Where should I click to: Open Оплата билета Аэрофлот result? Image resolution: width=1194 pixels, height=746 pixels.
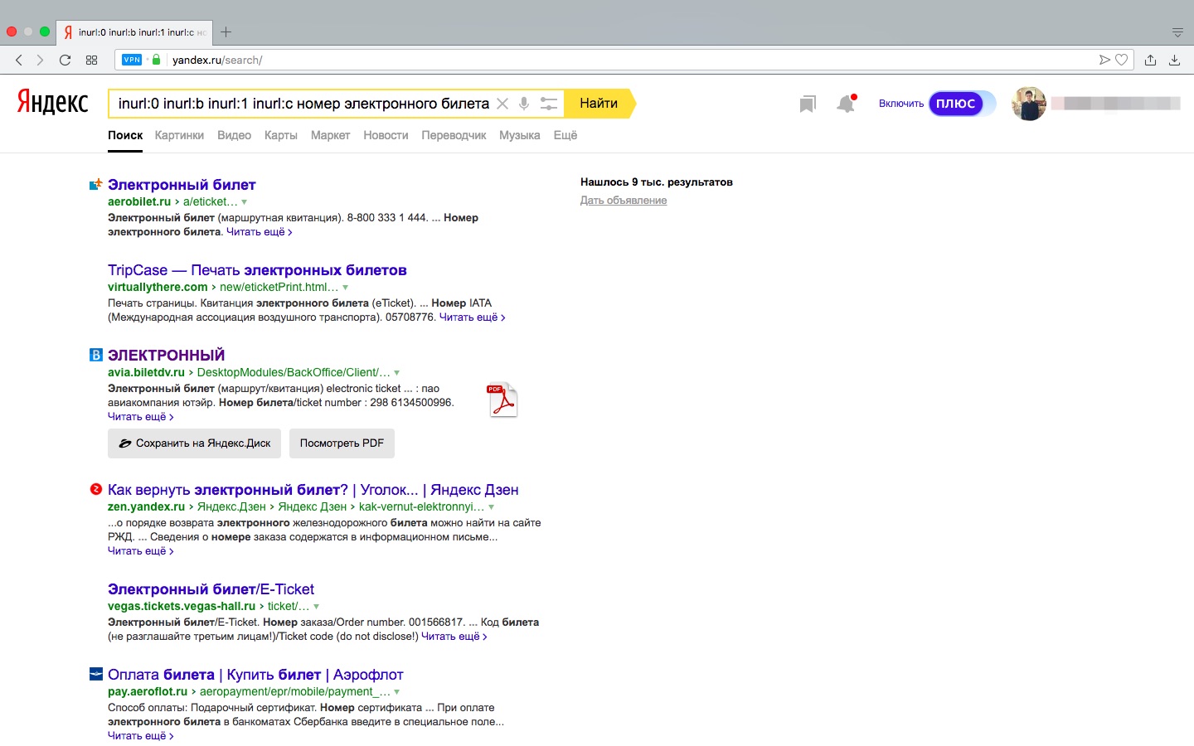[255, 675]
